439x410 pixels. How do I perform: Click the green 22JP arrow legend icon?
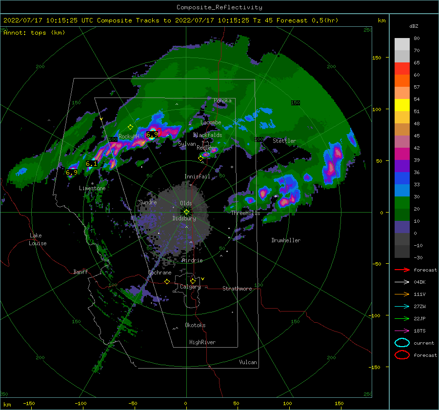click(x=402, y=318)
